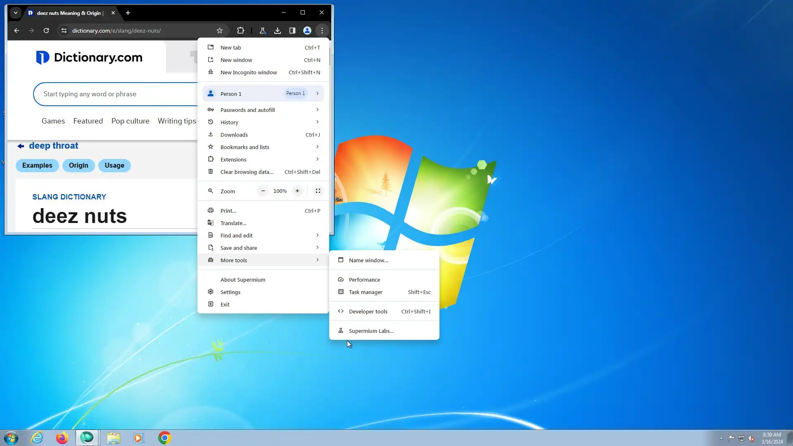Click the site information icon beside URL
793x446 pixels.
coord(64,31)
